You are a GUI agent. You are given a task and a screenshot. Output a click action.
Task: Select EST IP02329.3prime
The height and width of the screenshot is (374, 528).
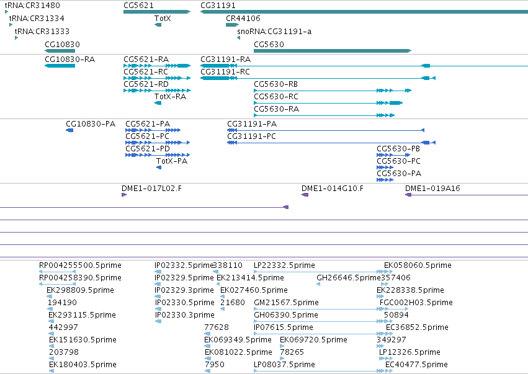pyautogui.click(x=158, y=296)
